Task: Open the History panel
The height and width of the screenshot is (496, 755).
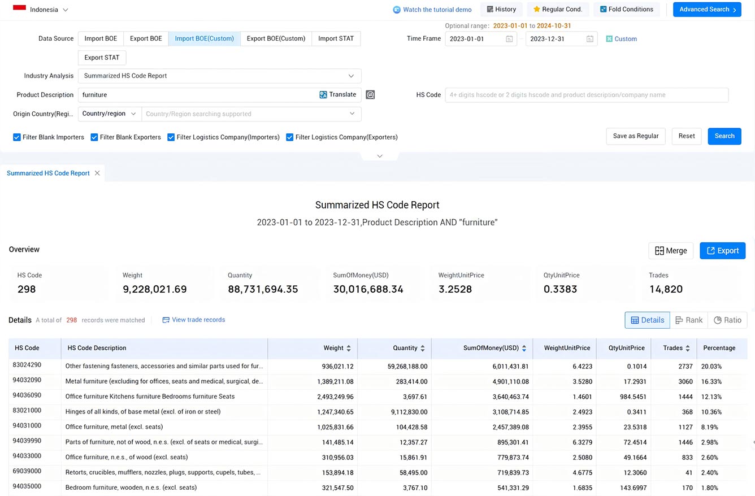Action: tap(501, 10)
